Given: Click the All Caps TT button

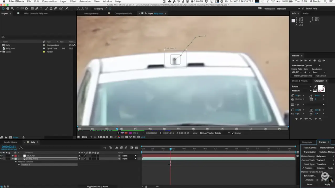Looking at the screenshot, I should 306,119.
